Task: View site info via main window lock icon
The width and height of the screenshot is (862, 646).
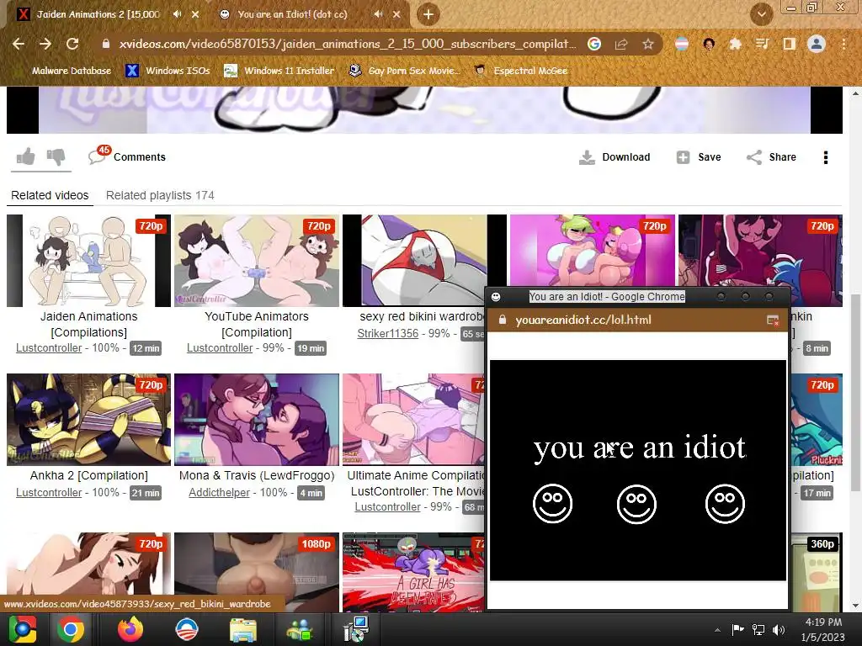Action: pyautogui.click(x=105, y=44)
